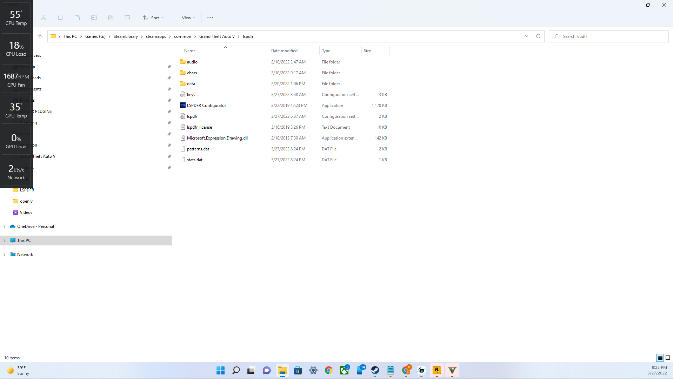Viewport: 673px width, 379px height.
Task: Click the Cut scissors icon in toolbar
Action: coord(44,18)
